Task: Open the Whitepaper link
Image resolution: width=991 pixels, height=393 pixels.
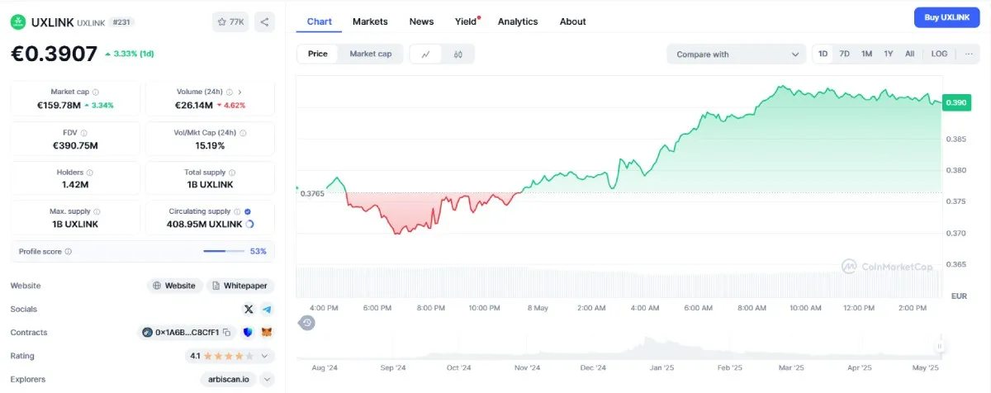Action: (x=239, y=286)
